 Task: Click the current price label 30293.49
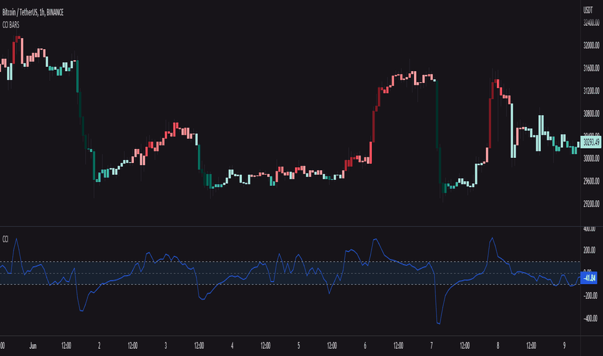coord(591,142)
